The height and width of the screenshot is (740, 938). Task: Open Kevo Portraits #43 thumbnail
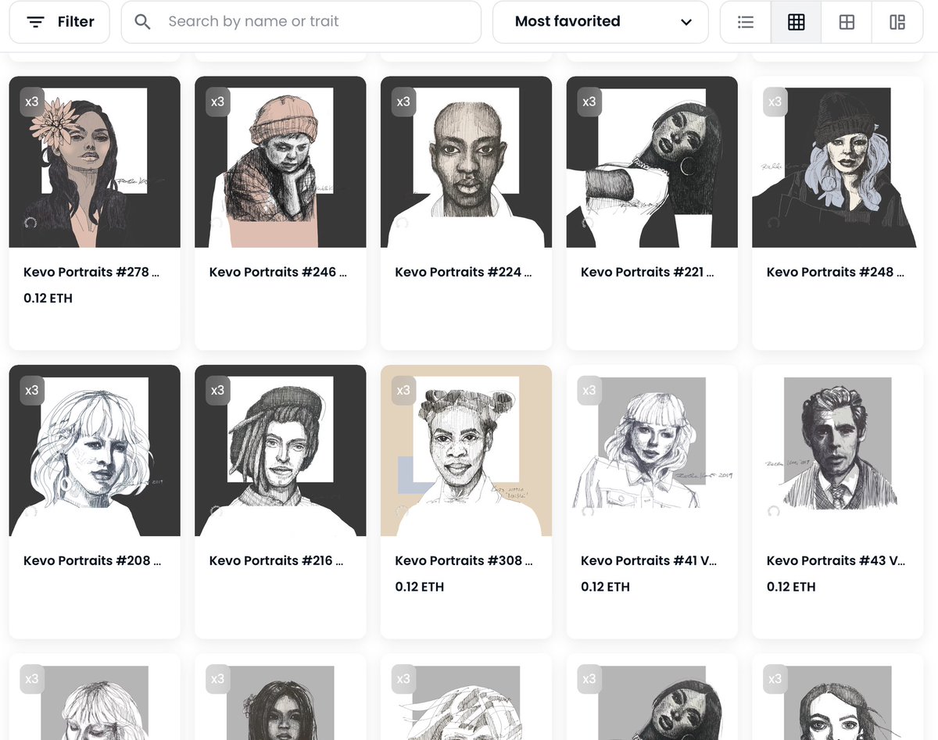coord(838,451)
